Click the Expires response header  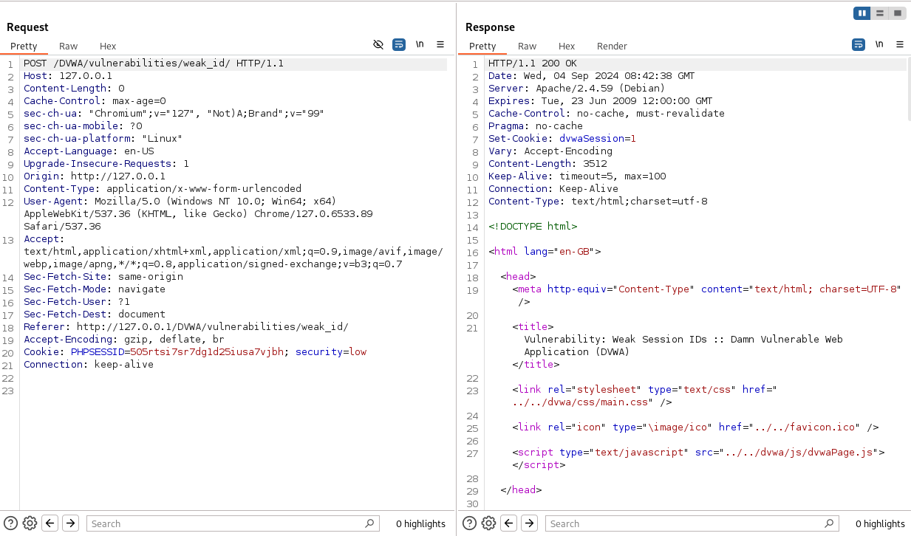click(601, 102)
